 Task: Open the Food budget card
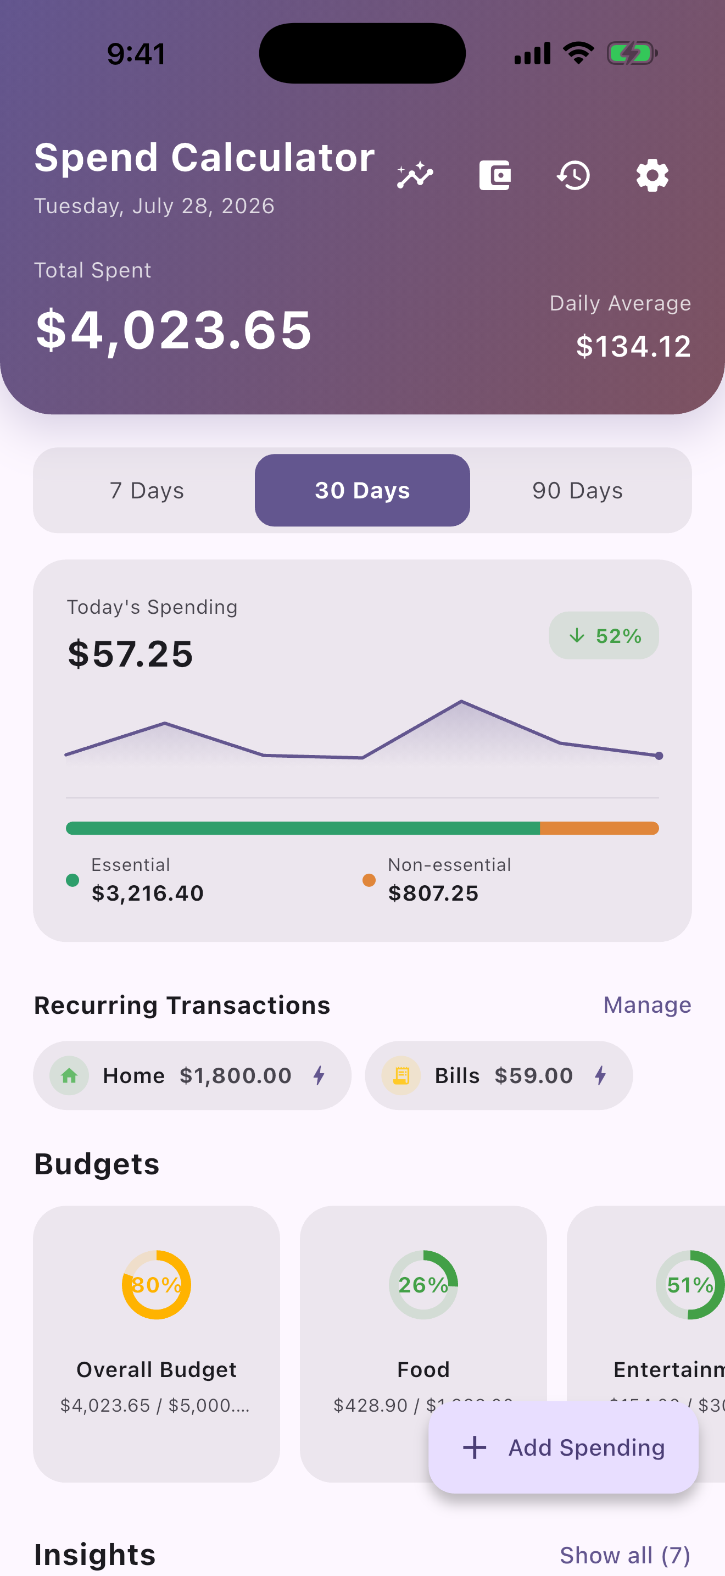[x=423, y=1344]
